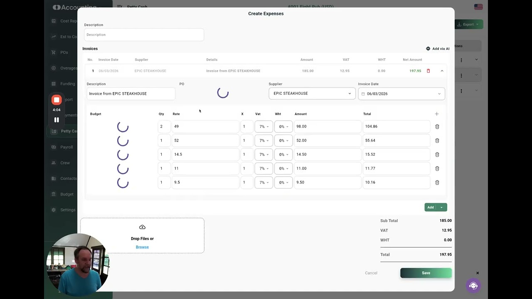
Task: Delete the 98.00 amount line item
Action: coord(437,127)
